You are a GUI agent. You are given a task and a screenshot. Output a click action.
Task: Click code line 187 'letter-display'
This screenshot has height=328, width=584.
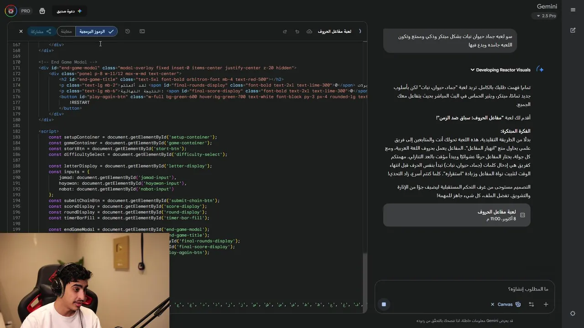pyautogui.click(x=130, y=166)
